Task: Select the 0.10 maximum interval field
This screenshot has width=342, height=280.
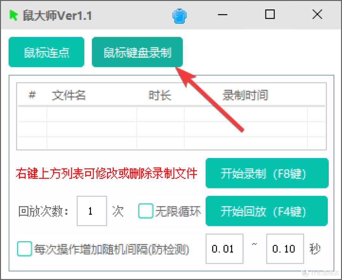Action: click(x=285, y=249)
